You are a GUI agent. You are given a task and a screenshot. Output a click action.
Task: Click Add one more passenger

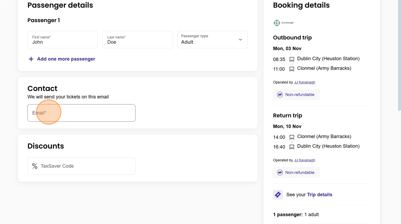(66, 59)
